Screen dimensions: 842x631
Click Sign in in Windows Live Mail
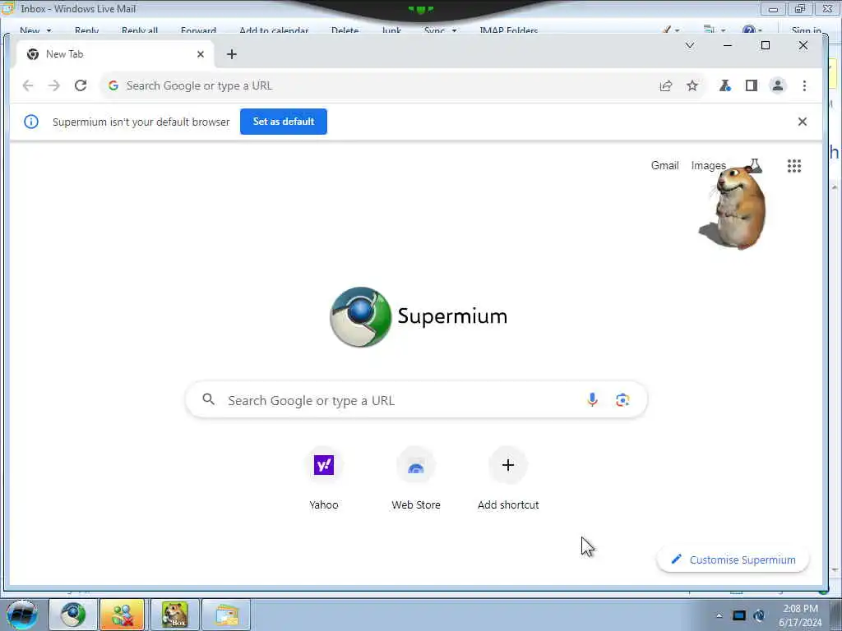coord(806,31)
